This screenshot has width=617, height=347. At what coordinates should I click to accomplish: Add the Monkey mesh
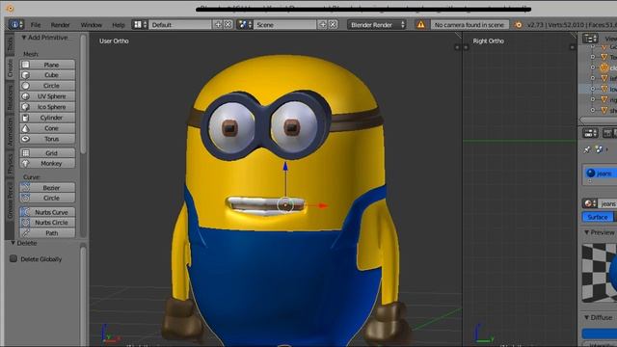coord(47,163)
